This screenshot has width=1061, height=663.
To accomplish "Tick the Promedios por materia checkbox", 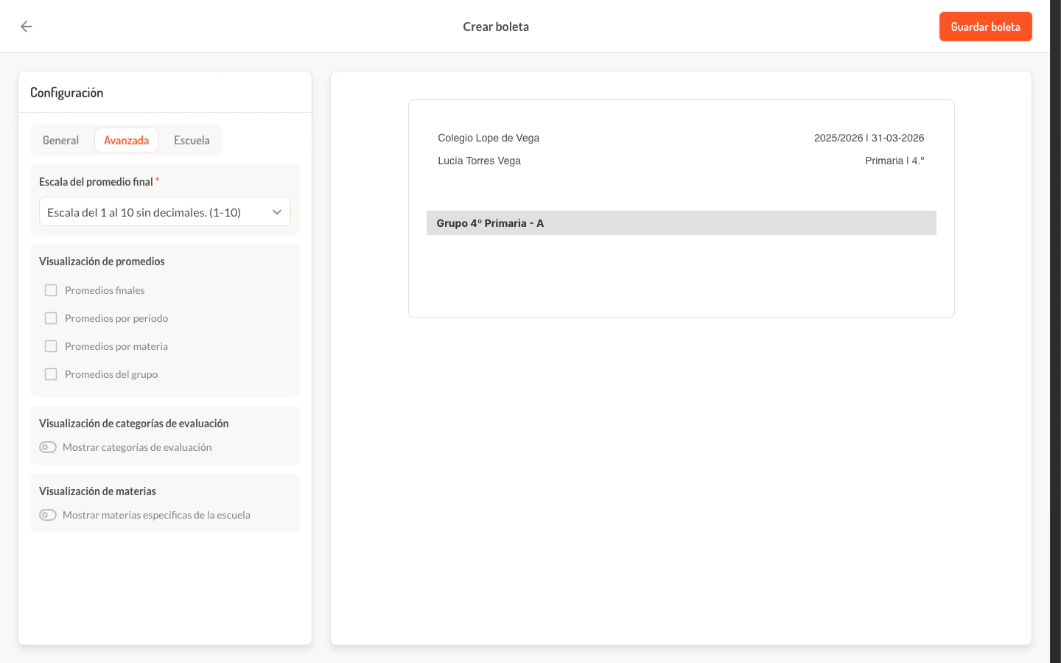I will pyautogui.click(x=51, y=346).
